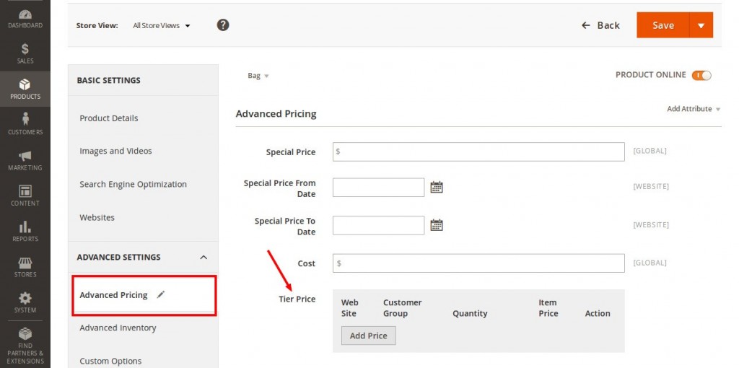This screenshot has width=739, height=368.
Task: Click the Back link
Action: click(x=600, y=25)
